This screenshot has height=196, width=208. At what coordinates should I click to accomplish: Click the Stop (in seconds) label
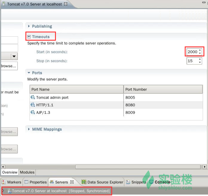(x=52, y=61)
